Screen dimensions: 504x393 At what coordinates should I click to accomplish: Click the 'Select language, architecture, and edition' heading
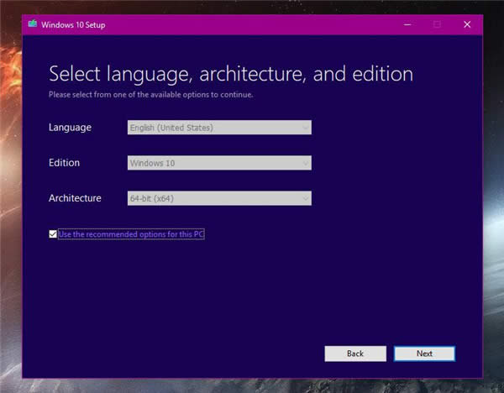231,74
